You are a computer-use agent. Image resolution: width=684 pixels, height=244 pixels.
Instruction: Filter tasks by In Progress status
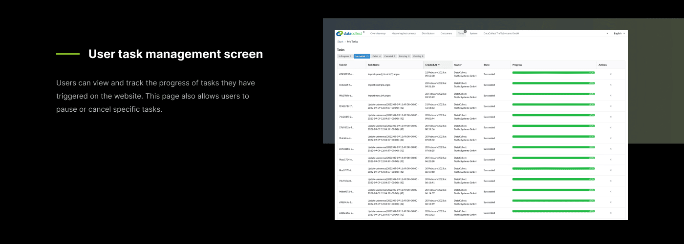tap(344, 56)
